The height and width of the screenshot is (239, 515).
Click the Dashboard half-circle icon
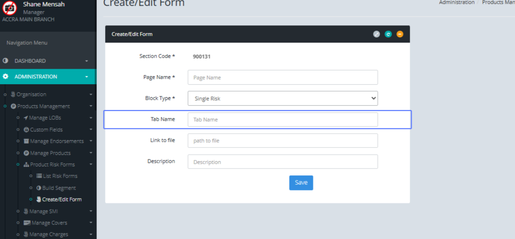(x=6, y=61)
